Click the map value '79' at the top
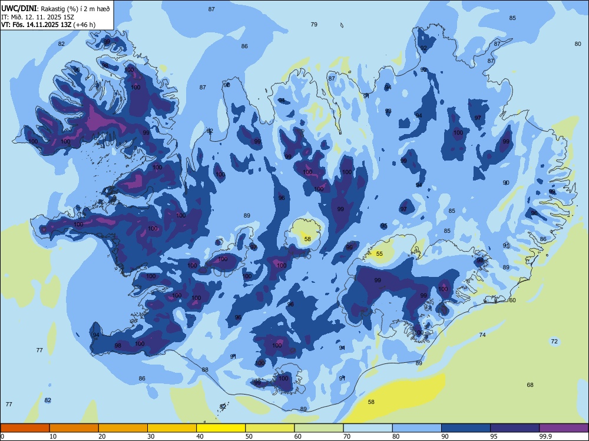This screenshot has width=589, height=441. click(314, 24)
